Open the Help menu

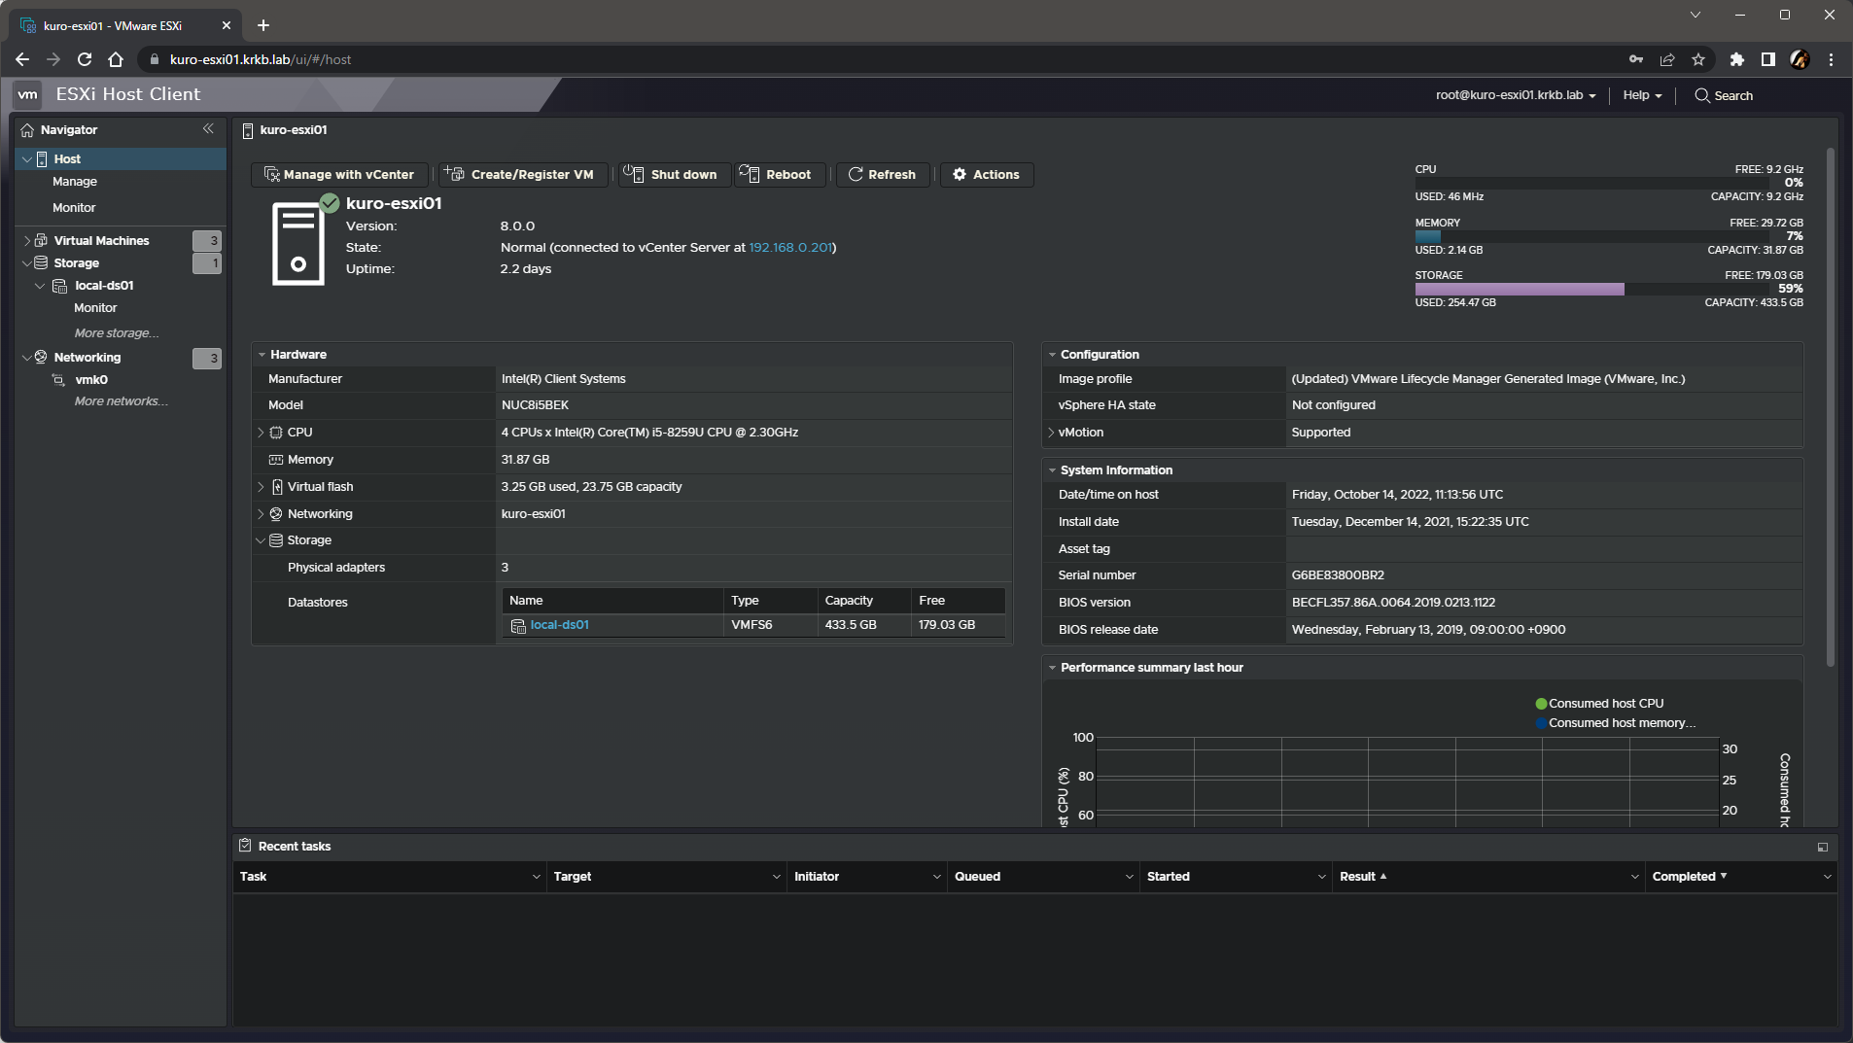pyautogui.click(x=1640, y=94)
